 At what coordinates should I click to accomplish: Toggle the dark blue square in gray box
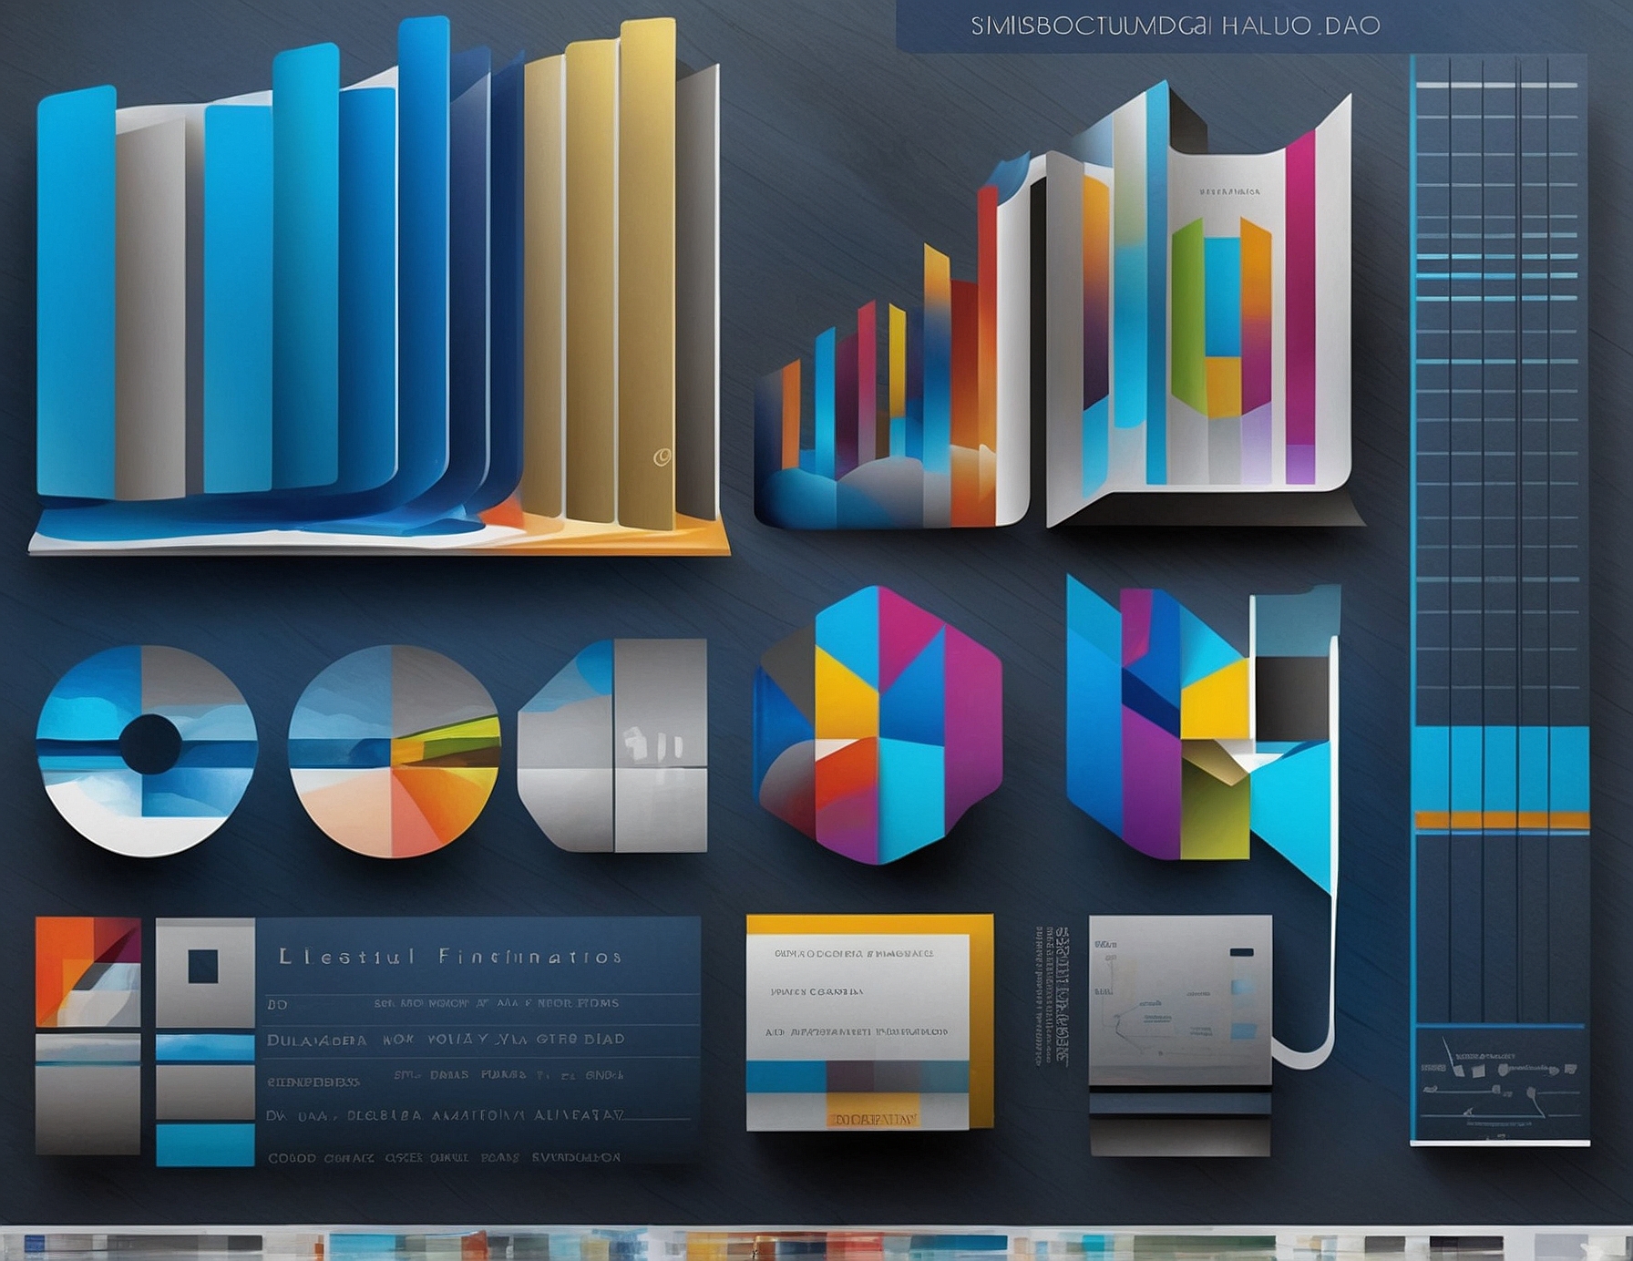coord(202,966)
